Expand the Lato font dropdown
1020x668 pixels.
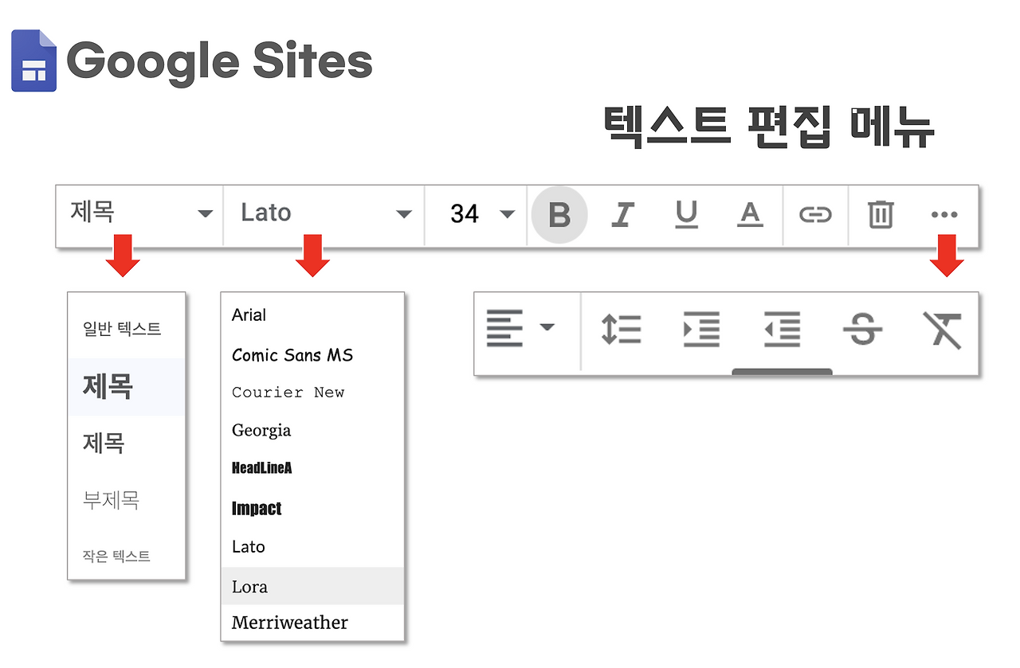point(324,213)
